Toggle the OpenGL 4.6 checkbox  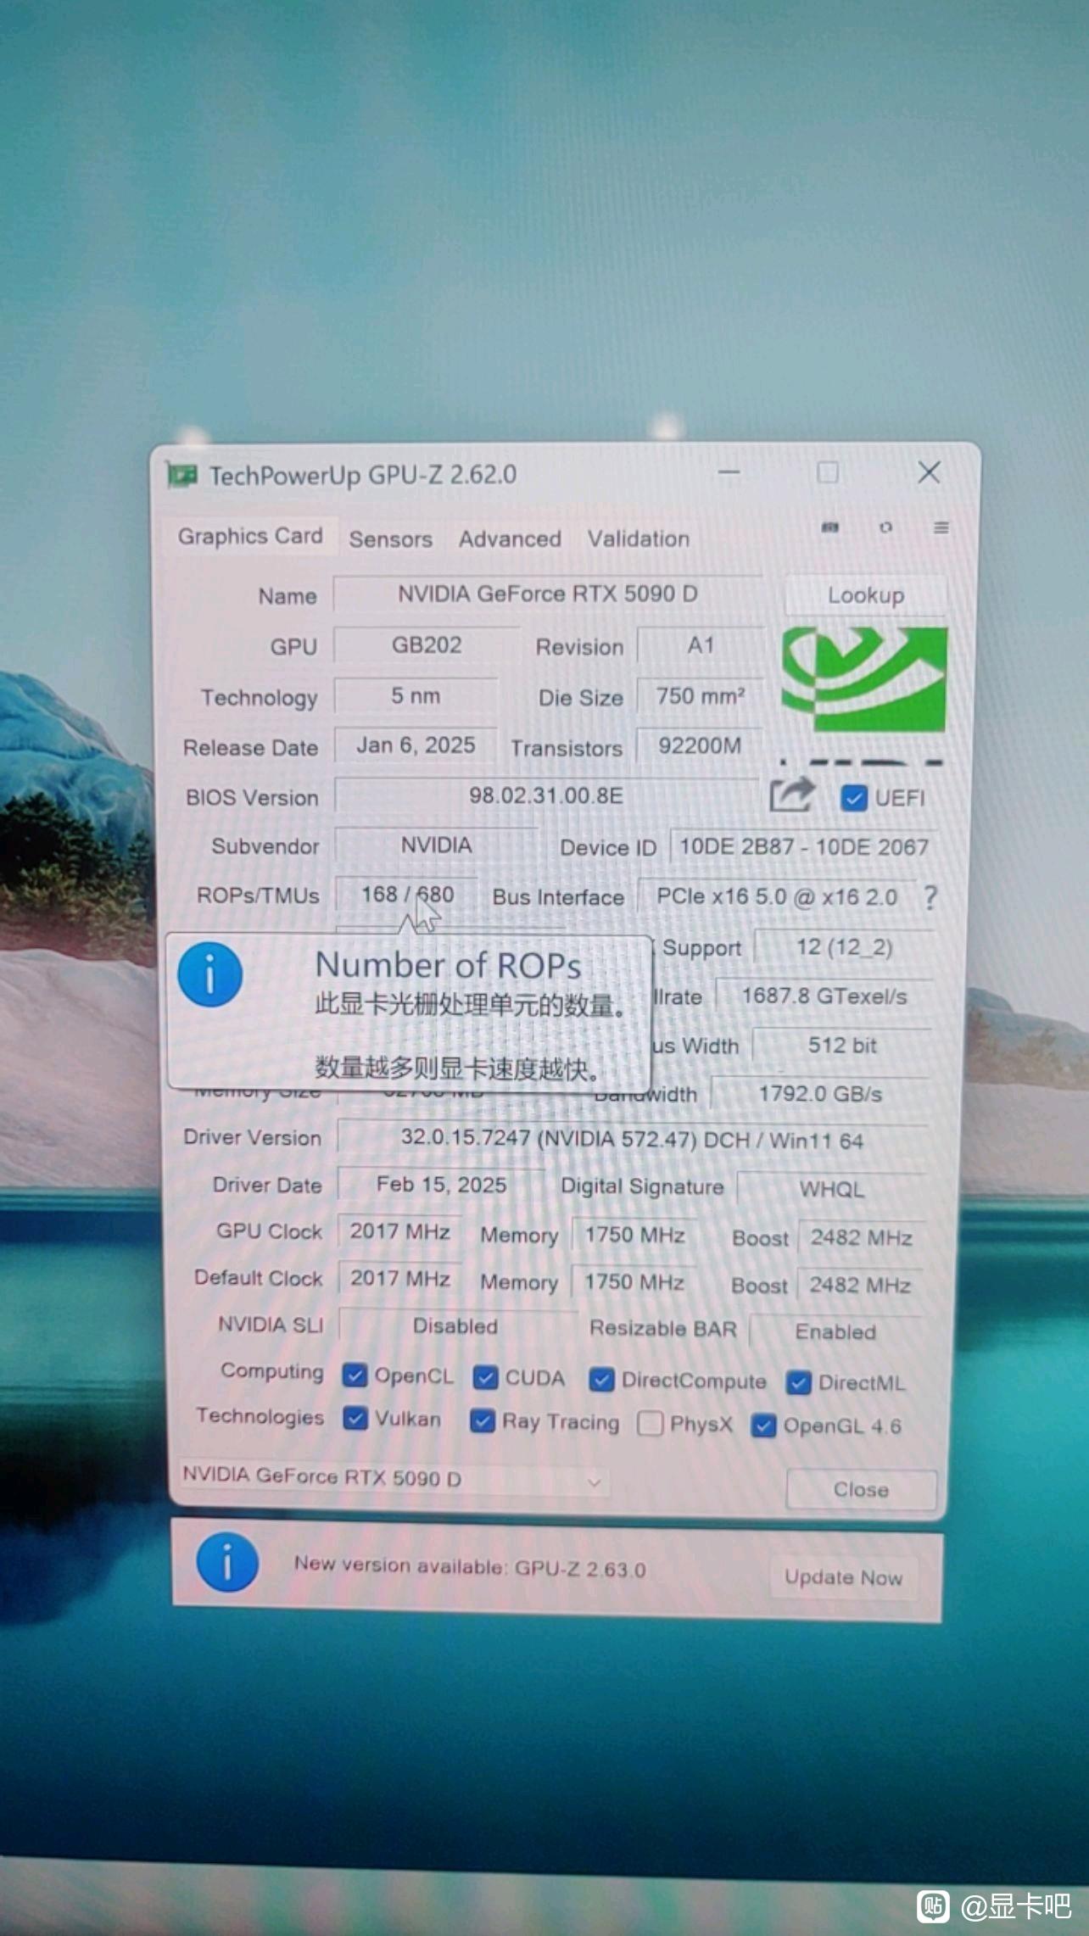coord(763,1425)
